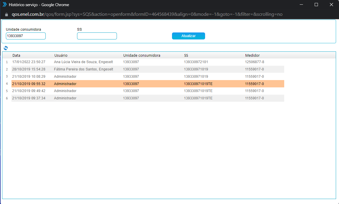Click the Unidade consumidora column header

142,55
